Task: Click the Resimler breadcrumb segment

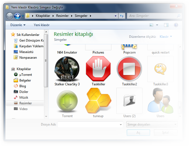Action: (63, 16)
